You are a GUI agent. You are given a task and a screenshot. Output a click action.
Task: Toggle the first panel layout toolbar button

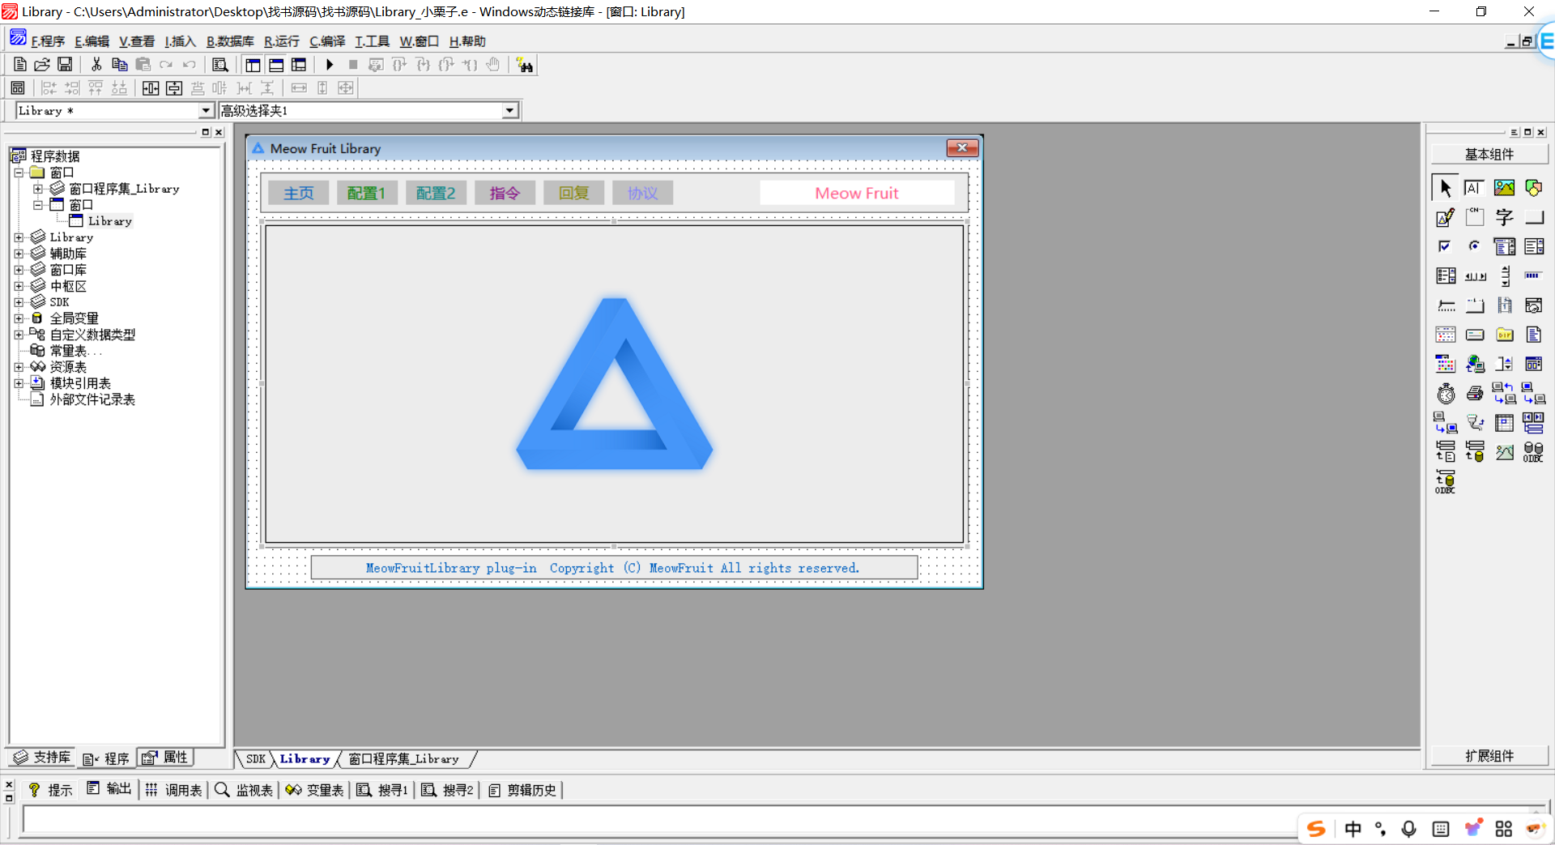click(x=253, y=65)
